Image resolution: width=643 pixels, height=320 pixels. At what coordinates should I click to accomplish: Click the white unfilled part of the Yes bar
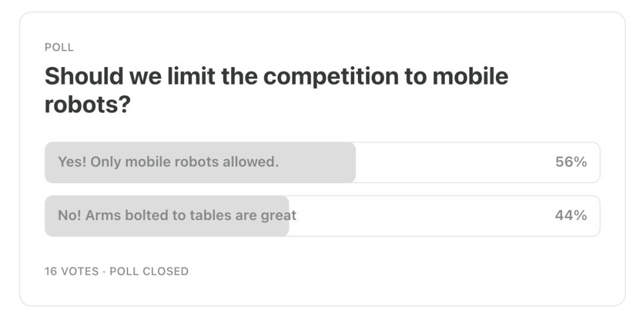click(452, 162)
